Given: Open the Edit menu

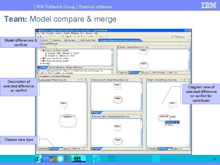Looking at the screenshot, I should [x=43, y=33].
